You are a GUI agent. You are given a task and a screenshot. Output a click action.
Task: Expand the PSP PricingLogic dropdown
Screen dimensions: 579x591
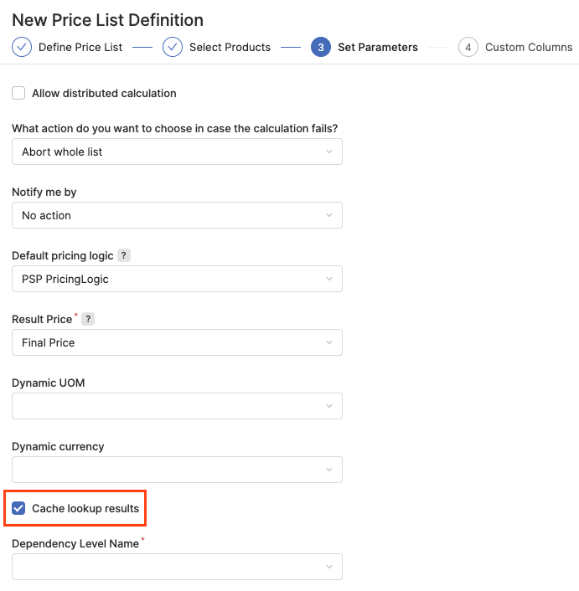point(177,279)
